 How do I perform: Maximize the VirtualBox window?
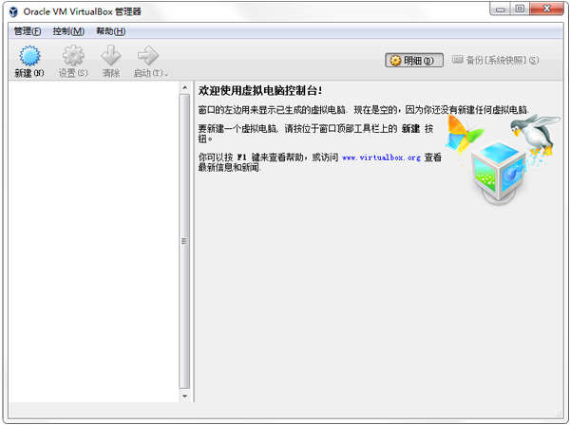pyautogui.click(x=521, y=9)
